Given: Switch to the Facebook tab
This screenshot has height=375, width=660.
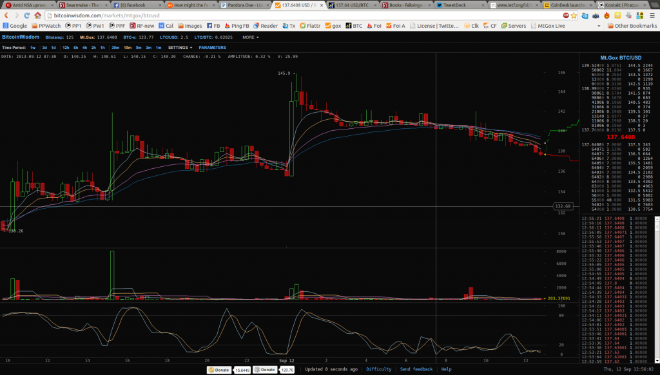Looking at the screenshot, I should [x=137, y=5].
